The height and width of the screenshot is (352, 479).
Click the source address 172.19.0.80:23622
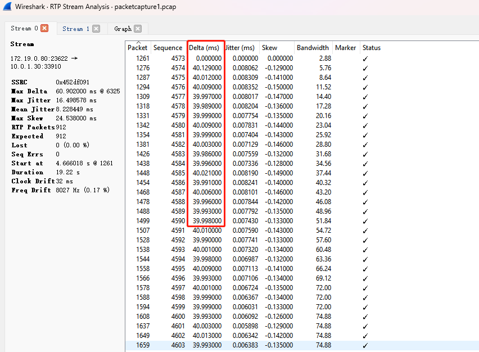[x=39, y=58]
